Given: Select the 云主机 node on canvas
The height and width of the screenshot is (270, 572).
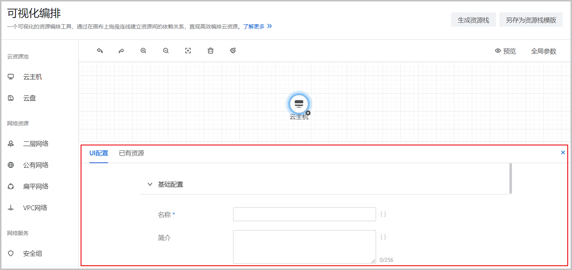Looking at the screenshot, I should pos(299,104).
